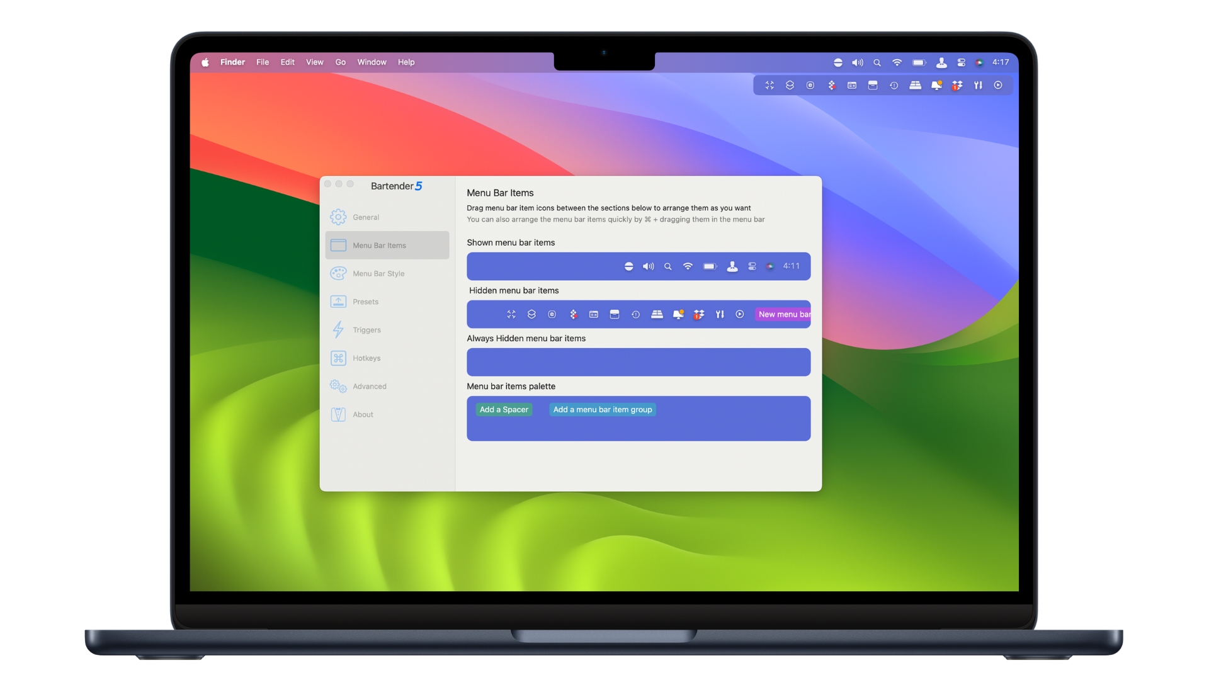Select the Bartender icon in Shown menu bar items
1209x680 pixels.
pos(732,266)
